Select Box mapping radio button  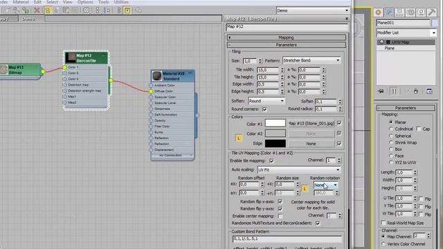[391, 149]
